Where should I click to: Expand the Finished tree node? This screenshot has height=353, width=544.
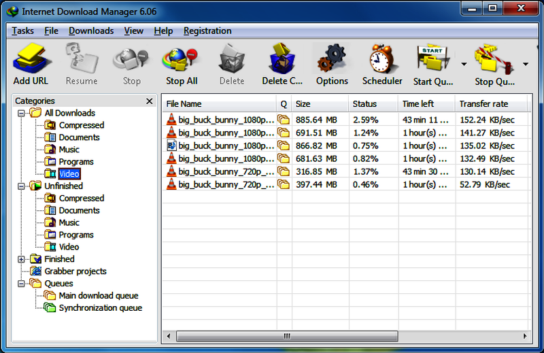click(21, 259)
